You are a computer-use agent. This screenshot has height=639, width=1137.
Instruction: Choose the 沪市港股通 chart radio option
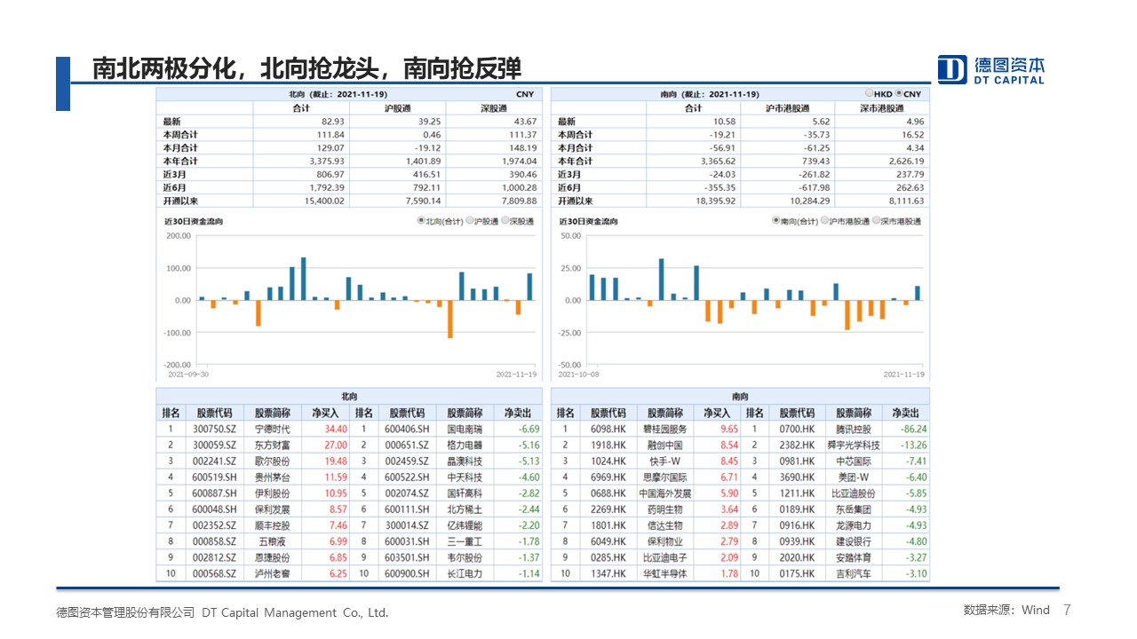(x=824, y=221)
